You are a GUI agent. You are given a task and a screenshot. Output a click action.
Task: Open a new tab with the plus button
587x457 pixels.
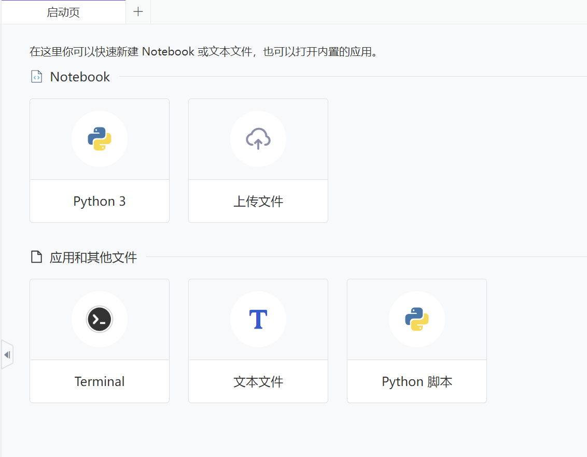click(x=137, y=11)
